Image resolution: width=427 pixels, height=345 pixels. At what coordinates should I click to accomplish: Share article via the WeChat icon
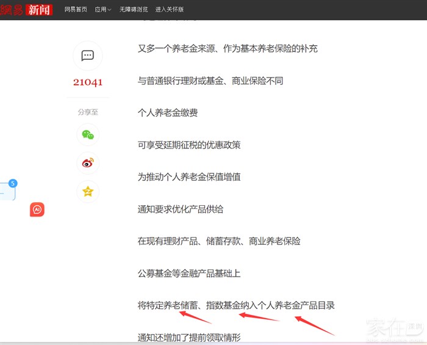tap(87, 135)
